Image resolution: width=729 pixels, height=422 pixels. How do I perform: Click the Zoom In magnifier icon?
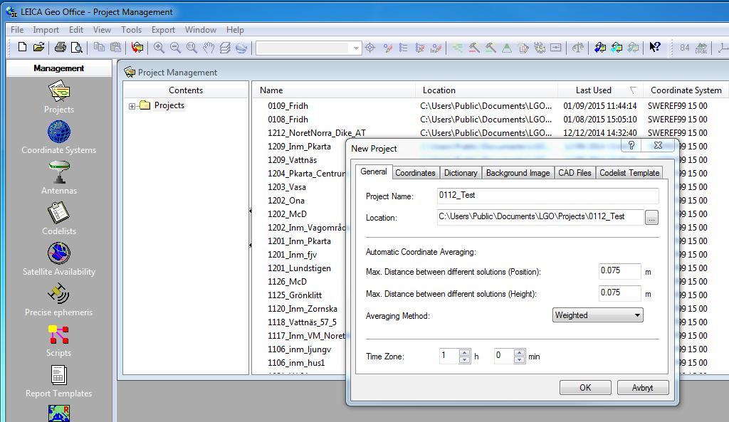[x=159, y=48]
